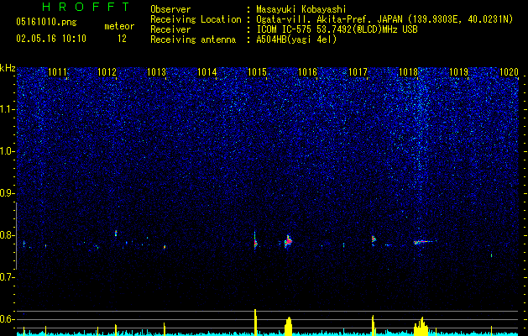Click the grey vertical range bar on left
This screenshot has height=336, width=528.
(16, 236)
